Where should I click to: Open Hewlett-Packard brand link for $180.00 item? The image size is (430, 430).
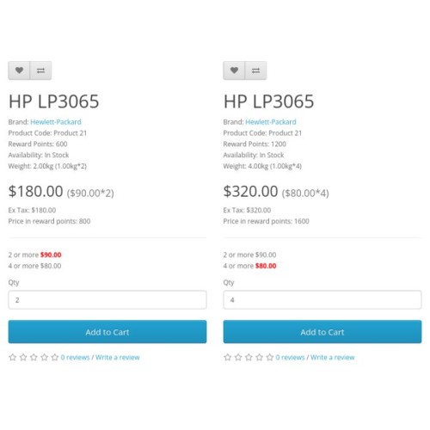click(56, 122)
